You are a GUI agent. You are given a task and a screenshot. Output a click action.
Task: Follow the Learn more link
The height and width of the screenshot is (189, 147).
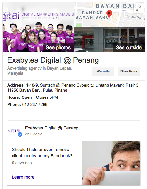[23, 177]
